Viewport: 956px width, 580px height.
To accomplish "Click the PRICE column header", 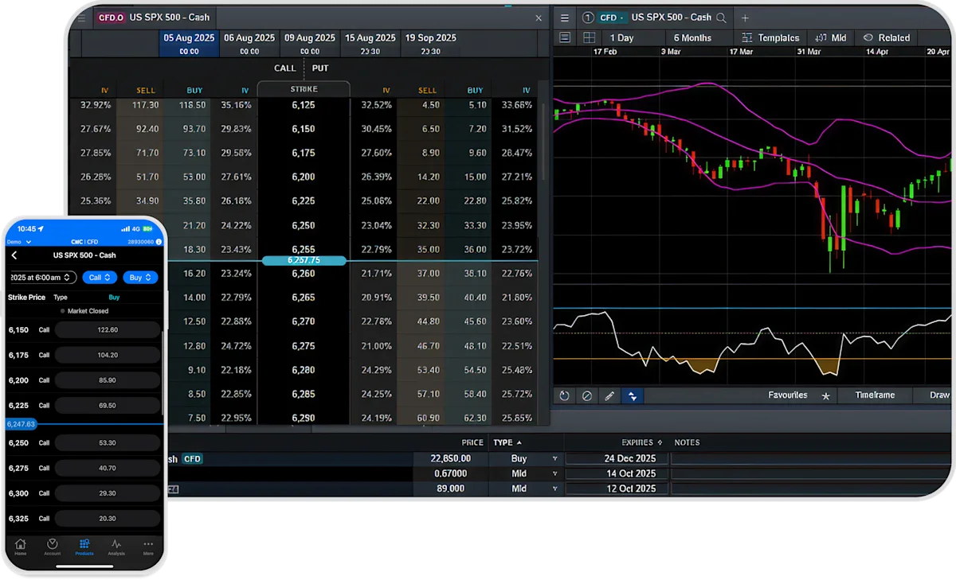I will point(472,442).
